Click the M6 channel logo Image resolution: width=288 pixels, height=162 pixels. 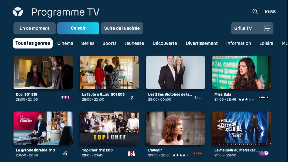(131, 153)
